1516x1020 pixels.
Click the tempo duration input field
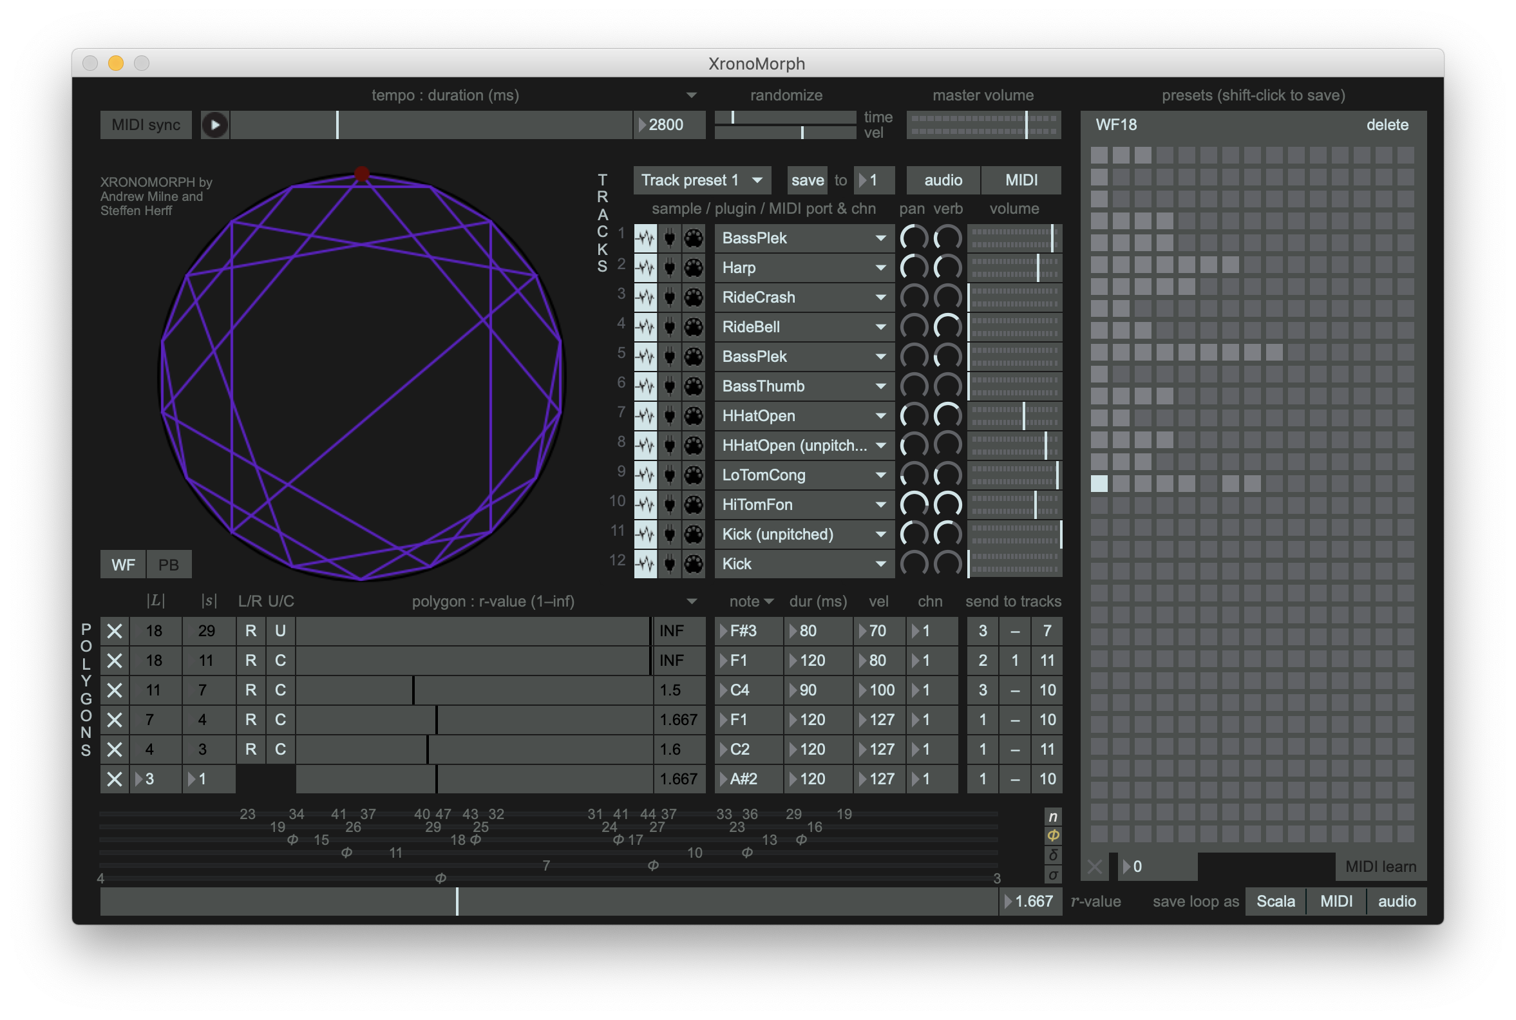[x=672, y=124]
